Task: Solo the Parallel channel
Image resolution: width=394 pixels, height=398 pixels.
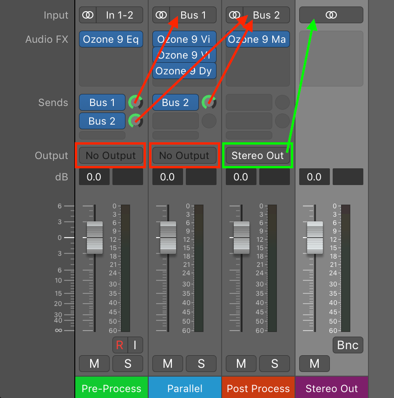Action: click(x=201, y=364)
